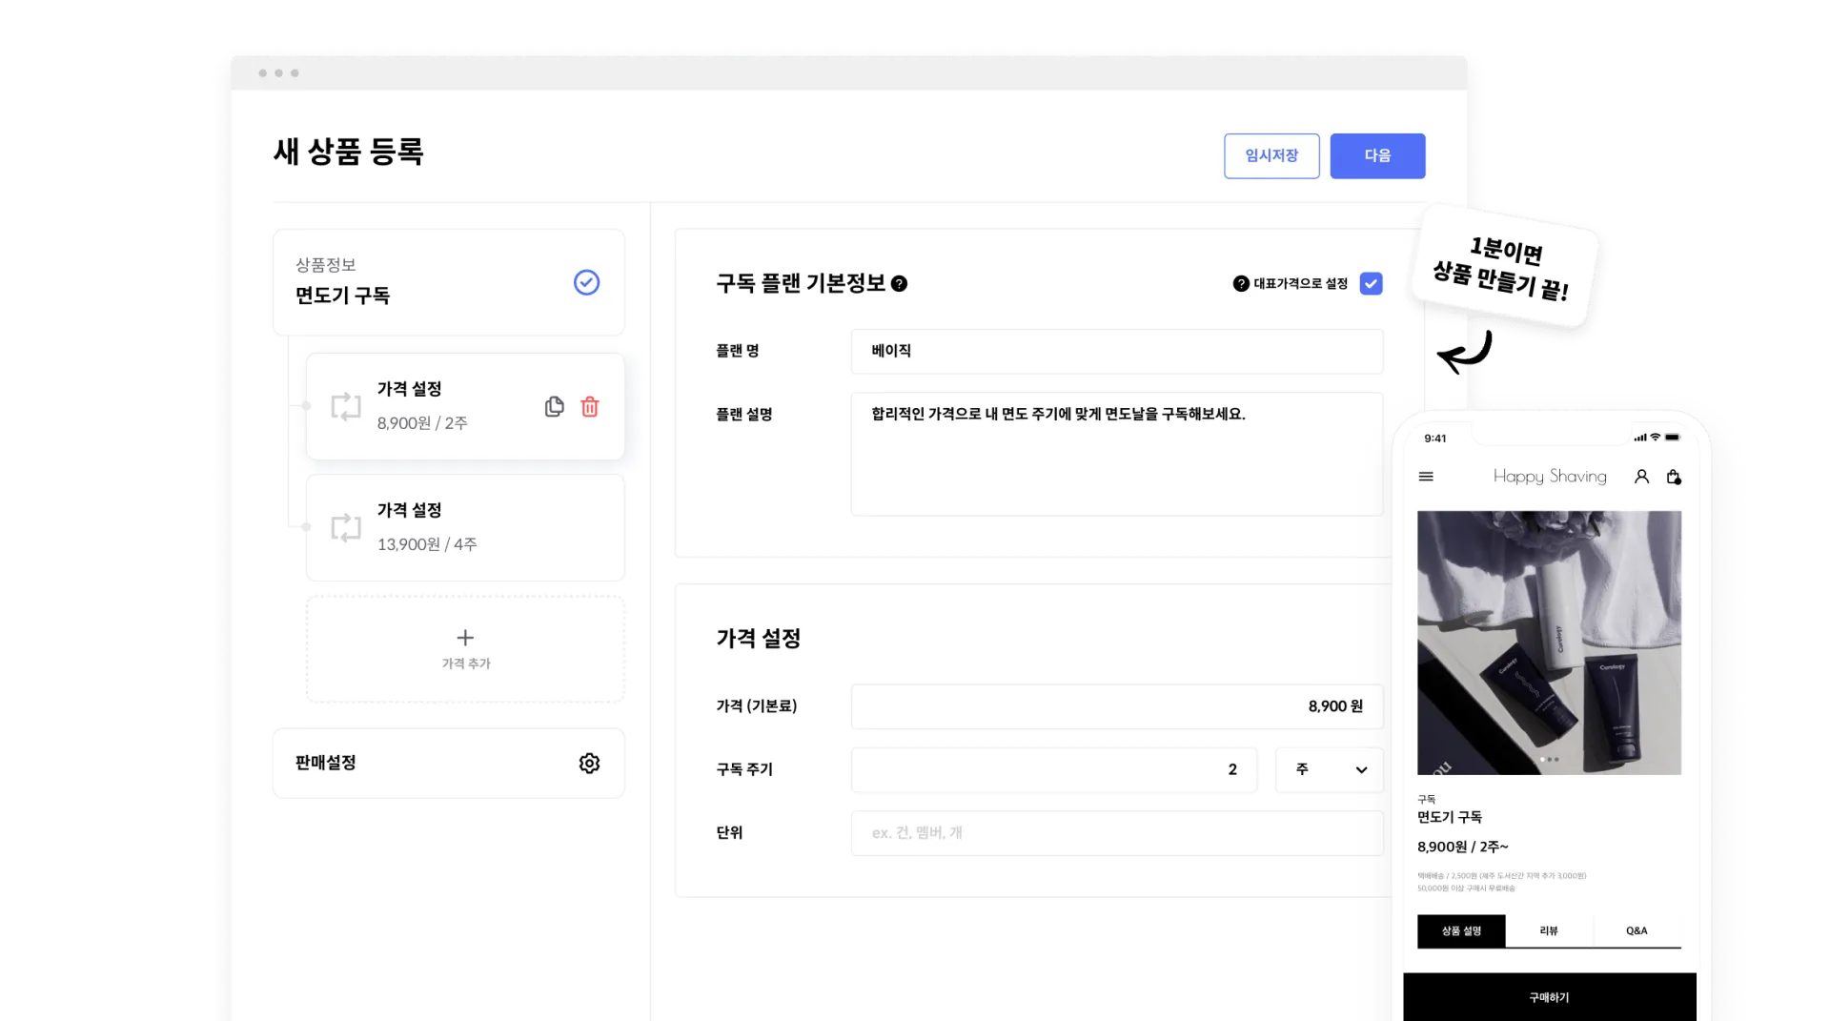1830x1021 pixels.
Task: Click the '8,900원 / 2주~' price text
Action: pyautogui.click(x=1462, y=847)
